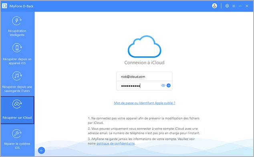Click the user account avatar icon
The height and width of the screenshot is (157, 254).
(214, 6)
